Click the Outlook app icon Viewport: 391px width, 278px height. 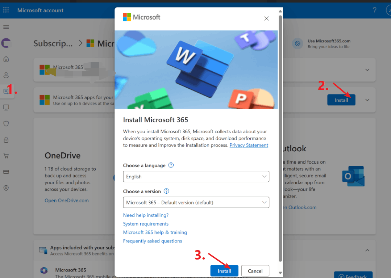pos(353,176)
